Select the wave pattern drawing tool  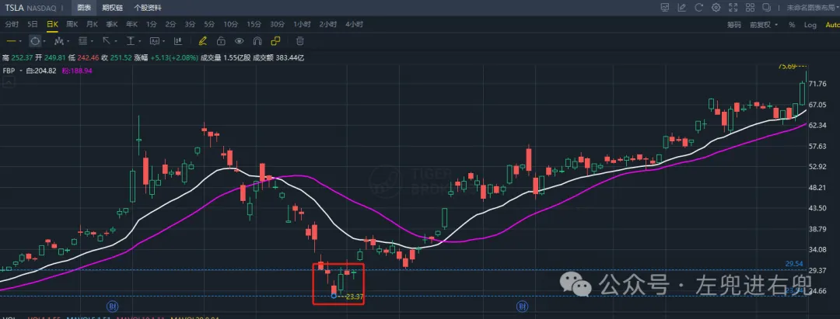pos(59,40)
